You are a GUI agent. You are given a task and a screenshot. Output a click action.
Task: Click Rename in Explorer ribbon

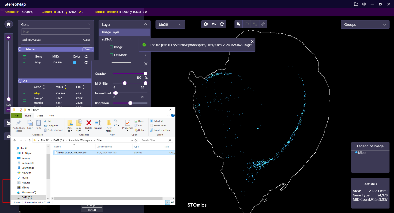click(x=98, y=125)
